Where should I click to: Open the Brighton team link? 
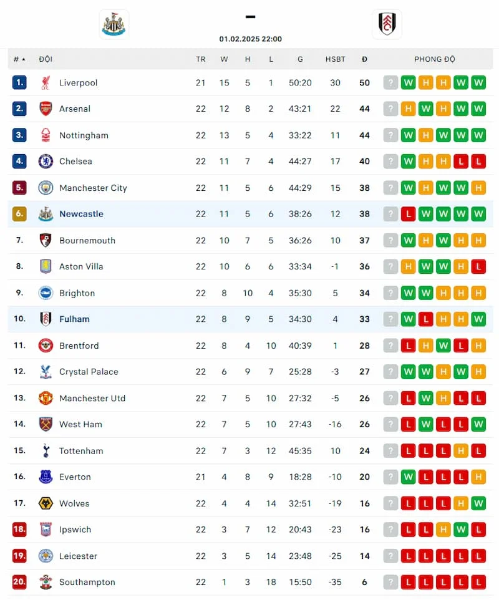77,293
